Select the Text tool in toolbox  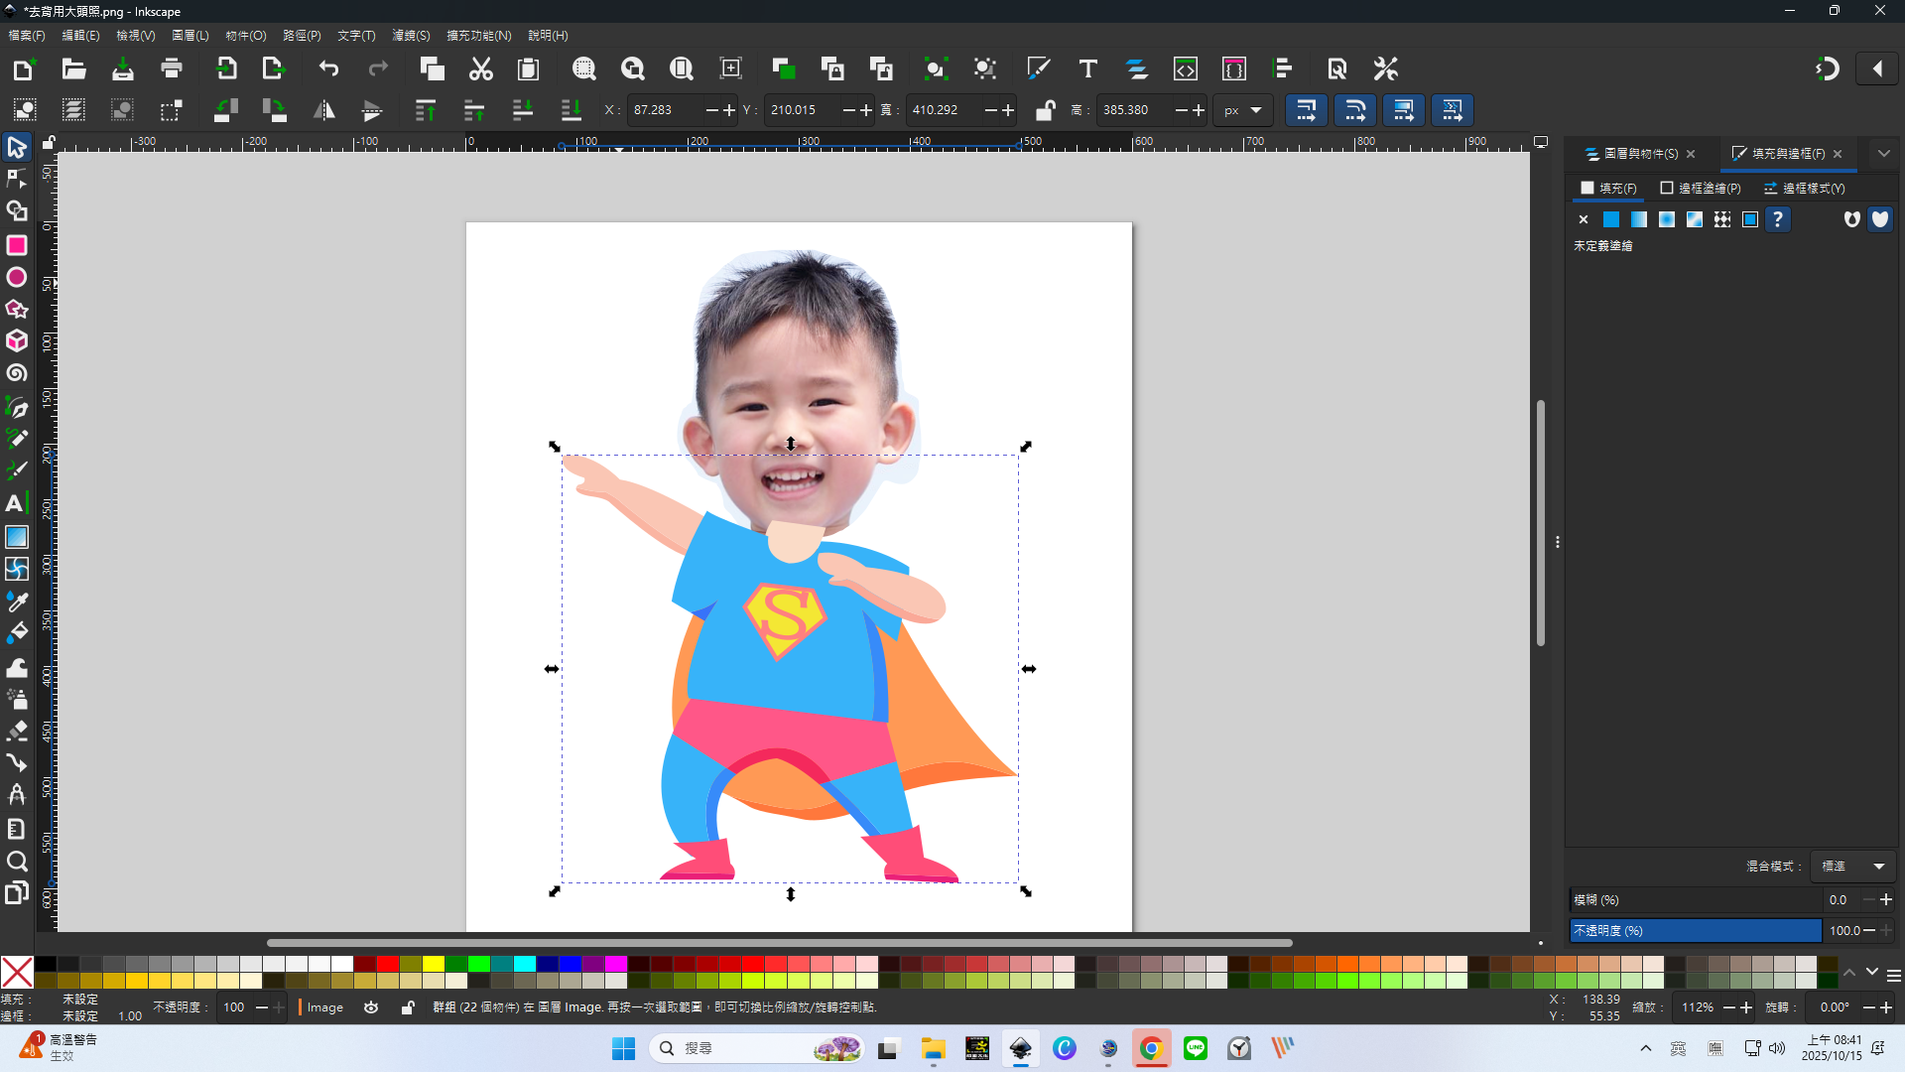15,503
